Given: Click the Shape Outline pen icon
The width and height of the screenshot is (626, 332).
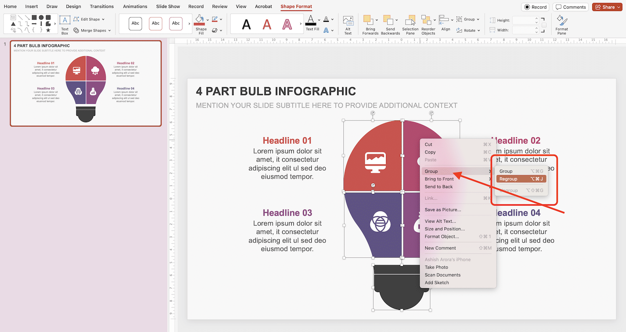Looking at the screenshot, I should (x=215, y=19).
